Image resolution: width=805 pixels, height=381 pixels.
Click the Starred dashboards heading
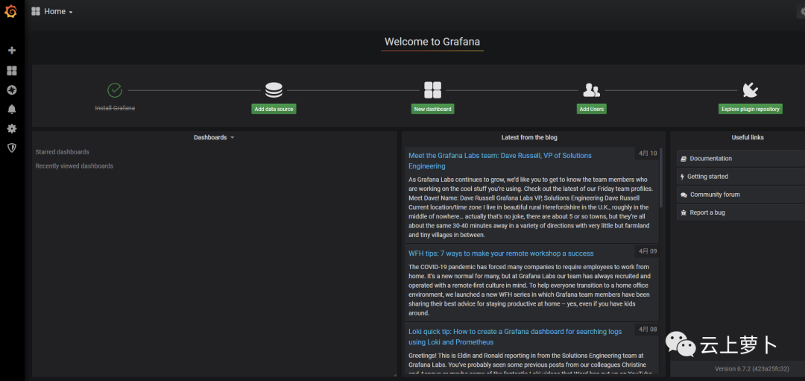[x=62, y=152]
